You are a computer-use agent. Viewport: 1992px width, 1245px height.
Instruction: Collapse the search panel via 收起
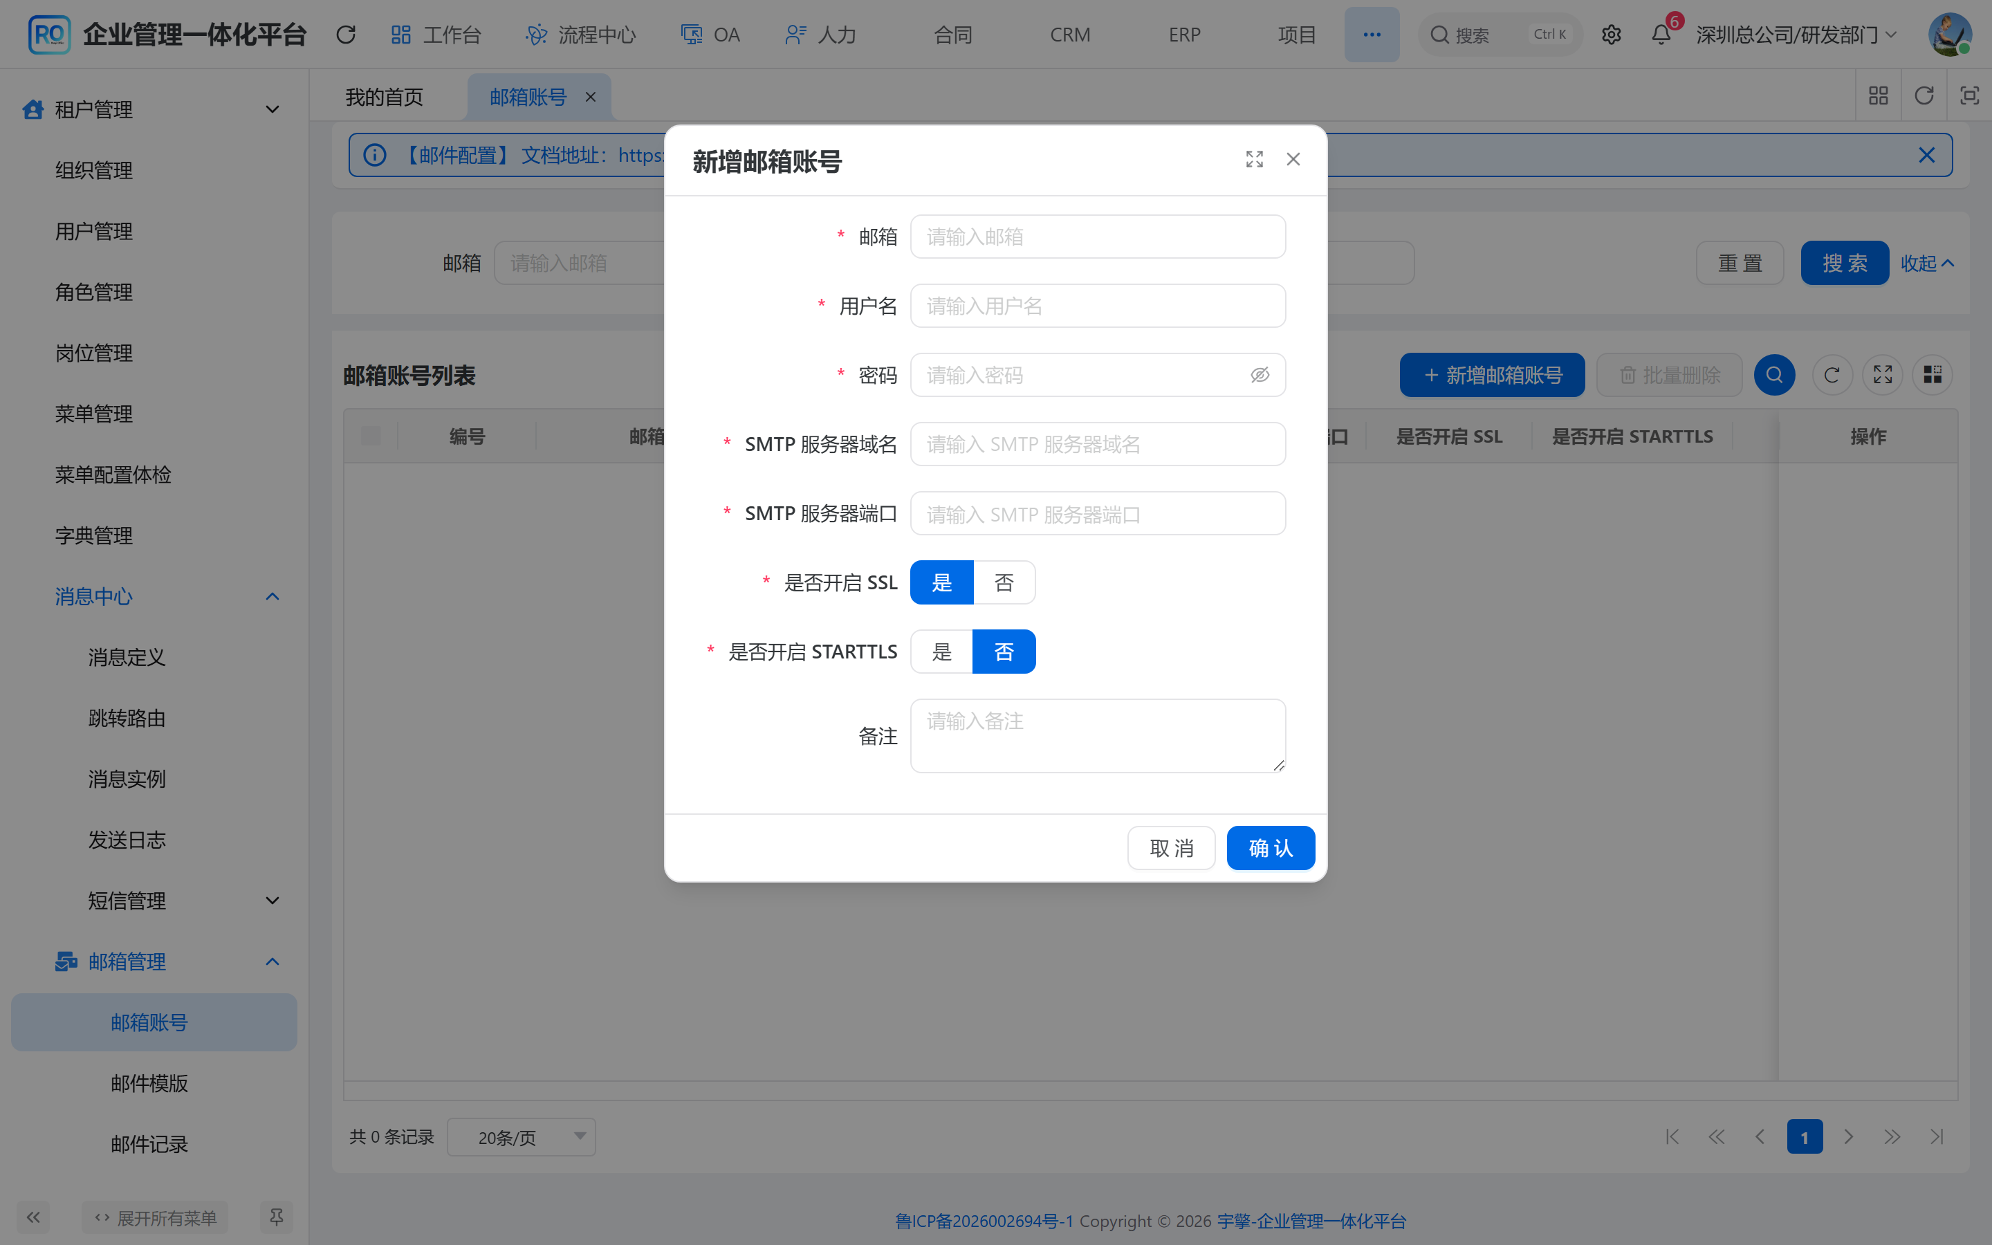[1926, 264]
